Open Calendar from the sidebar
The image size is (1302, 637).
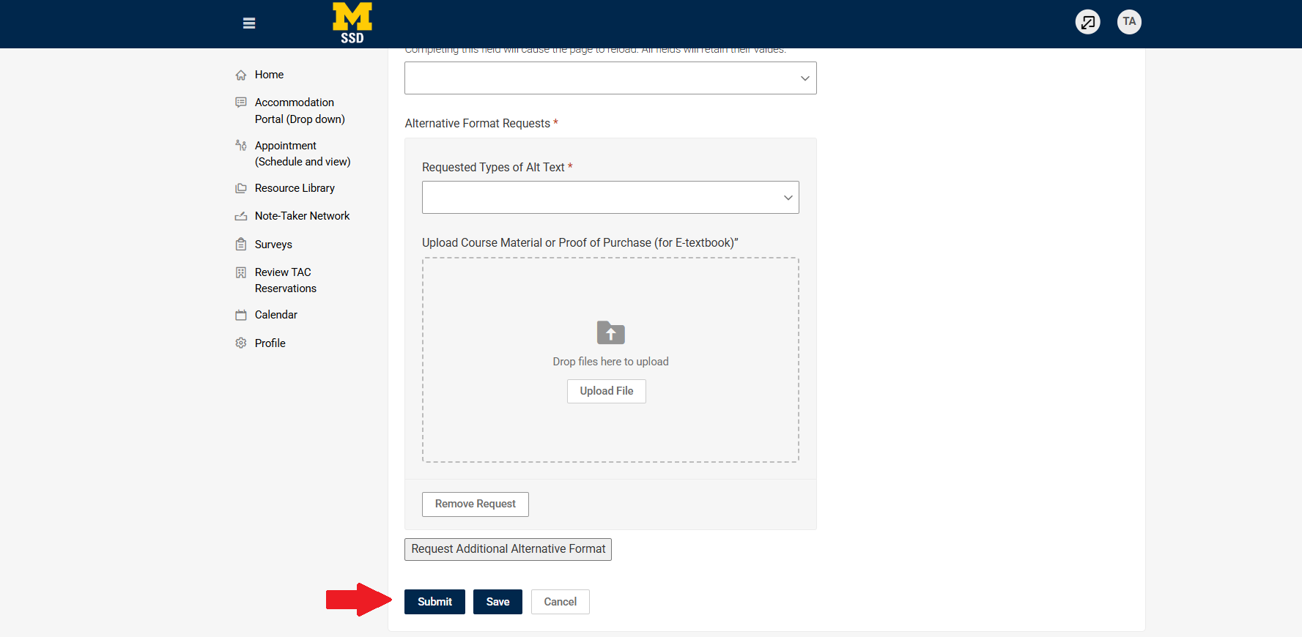pyautogui.click(x=276, y=315)
